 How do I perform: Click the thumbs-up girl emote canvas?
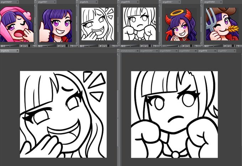click(x=56, y=26)
